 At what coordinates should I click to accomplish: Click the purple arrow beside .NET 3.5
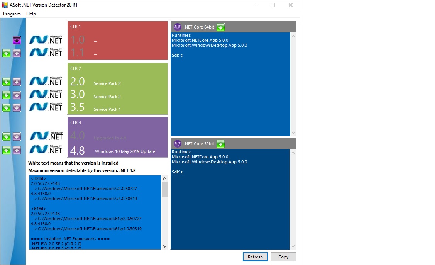click(x=17, y=108)
